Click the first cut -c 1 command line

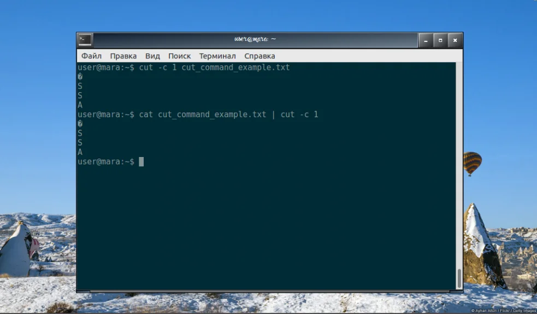(184, 67)
